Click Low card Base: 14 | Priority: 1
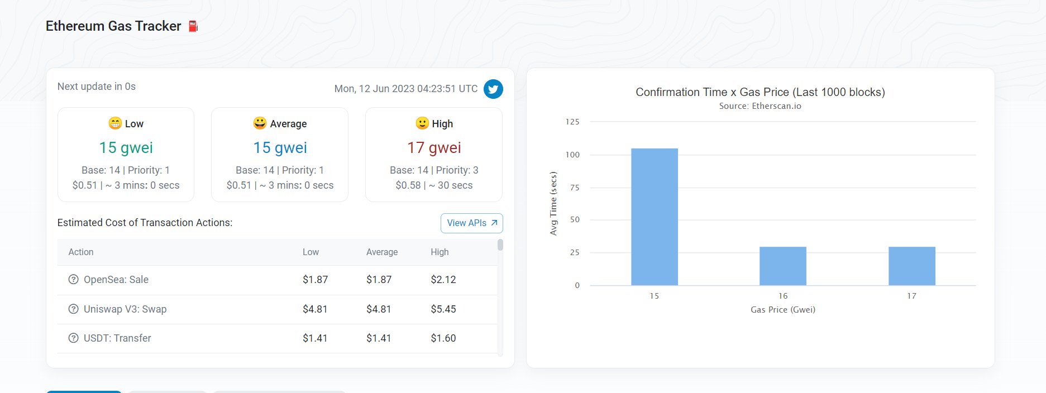Image resolution: width=1046 pixels, height=393 pixels. (126, 170)
